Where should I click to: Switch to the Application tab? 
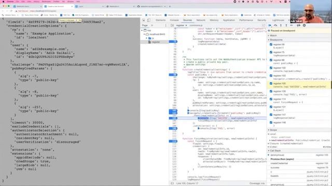229,20
